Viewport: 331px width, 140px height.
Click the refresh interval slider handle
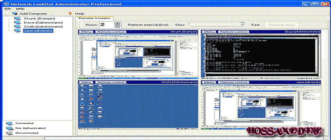coord(242,24)
